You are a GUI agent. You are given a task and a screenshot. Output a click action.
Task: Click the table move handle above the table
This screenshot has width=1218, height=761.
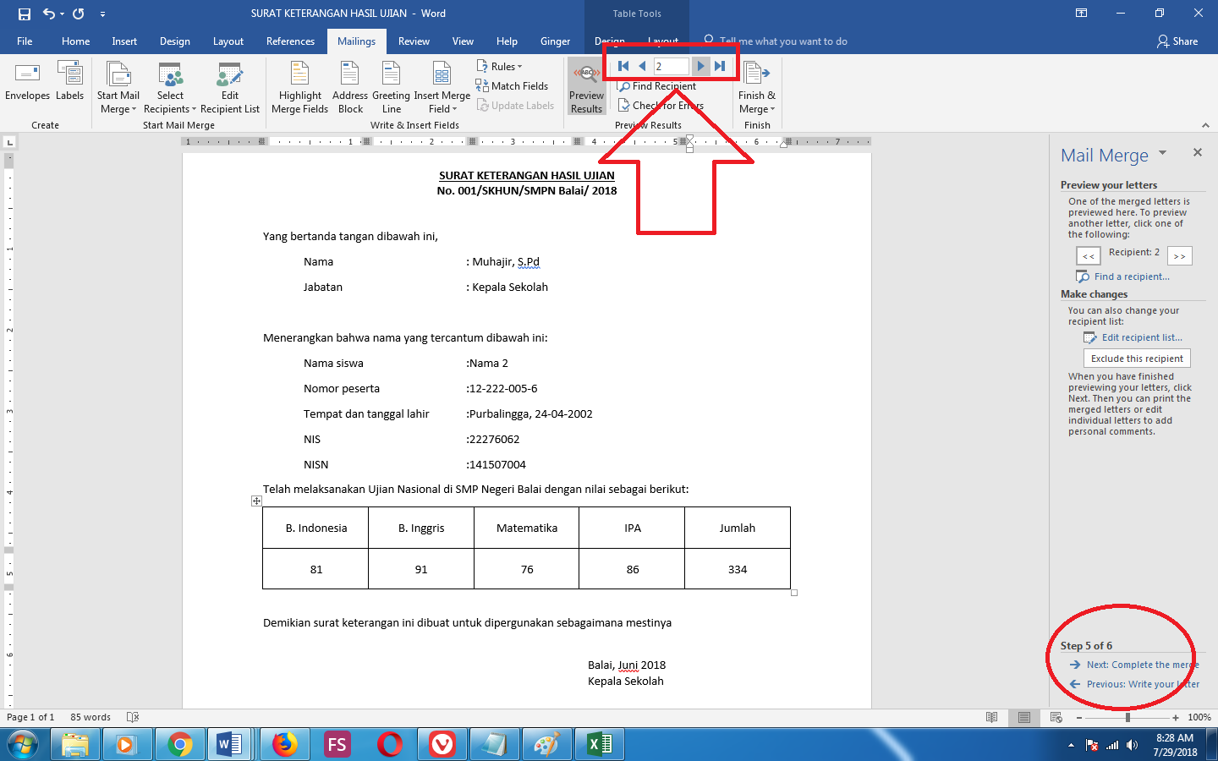[256, 501]
